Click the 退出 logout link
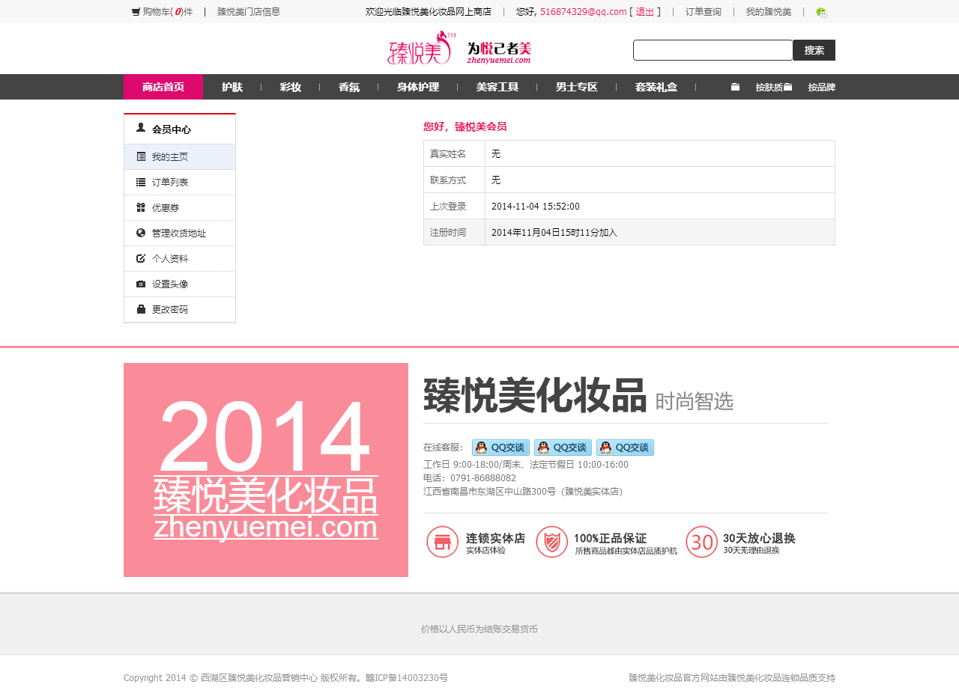The image size is (959, 699). [x=644, y=12]
